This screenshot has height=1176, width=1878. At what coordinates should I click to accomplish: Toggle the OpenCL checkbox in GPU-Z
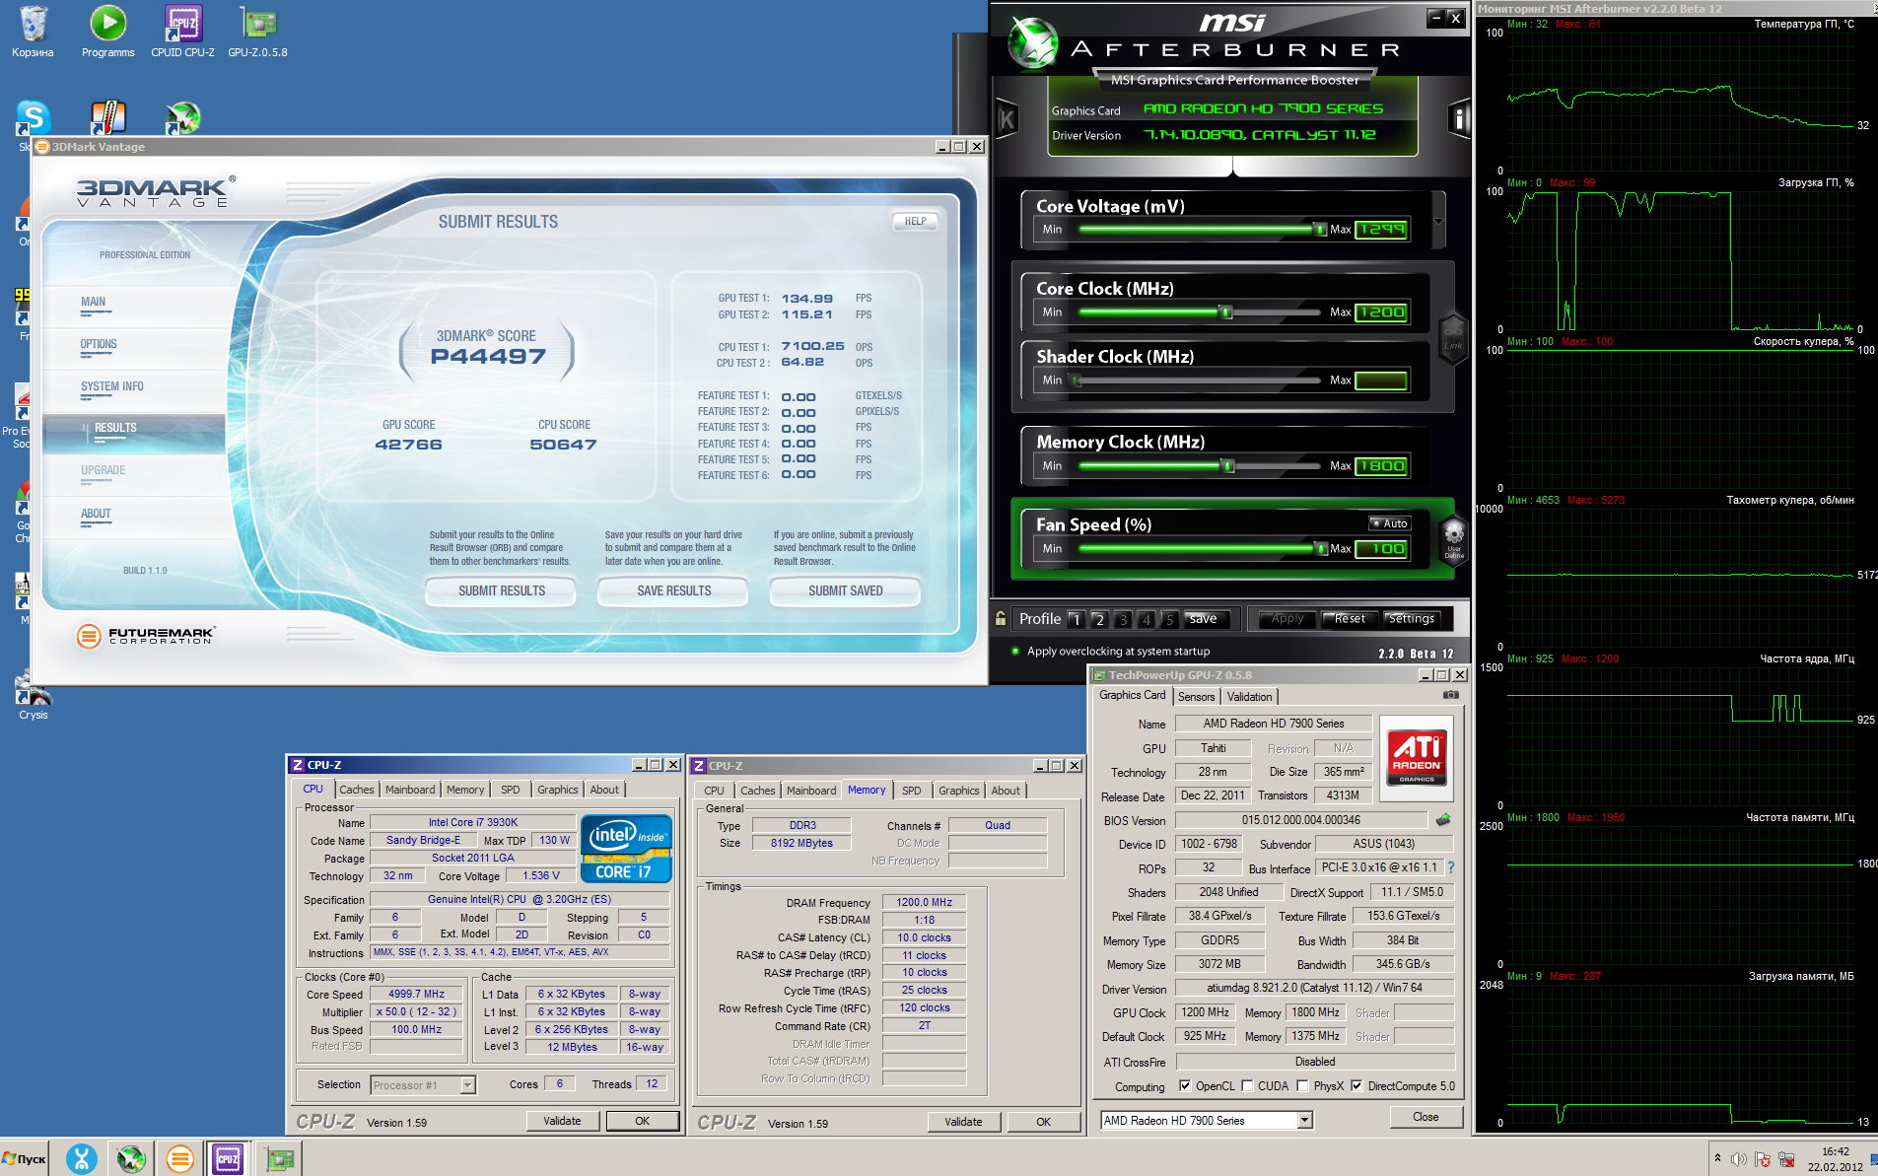coord(1184,1086)
